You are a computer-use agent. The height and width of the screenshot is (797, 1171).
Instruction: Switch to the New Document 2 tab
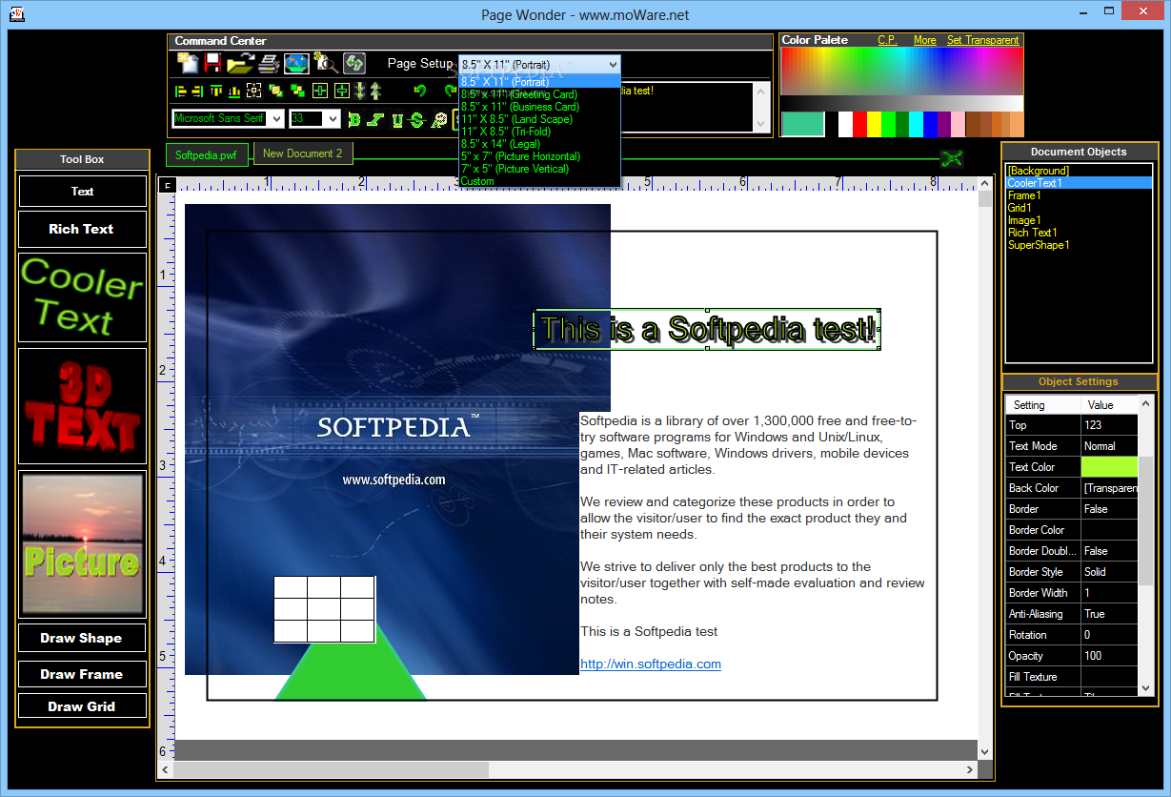pos(302,153)
